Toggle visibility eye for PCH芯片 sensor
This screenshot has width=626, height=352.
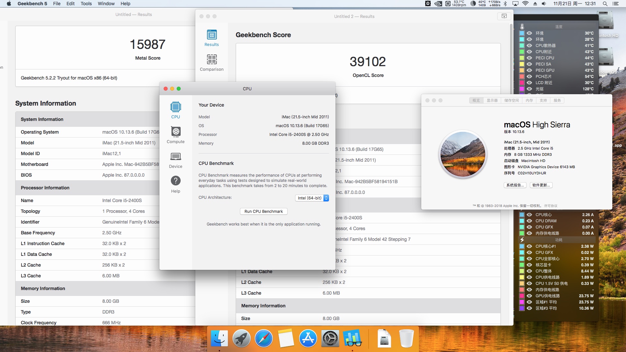[529, 77]
